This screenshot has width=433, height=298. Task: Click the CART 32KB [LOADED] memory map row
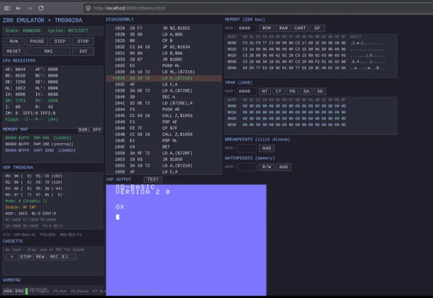click(x=40, y=151)
